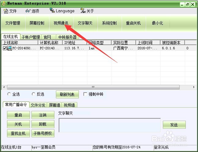
Task: Switch to 屏幕墙 tab
Action: 54,105
